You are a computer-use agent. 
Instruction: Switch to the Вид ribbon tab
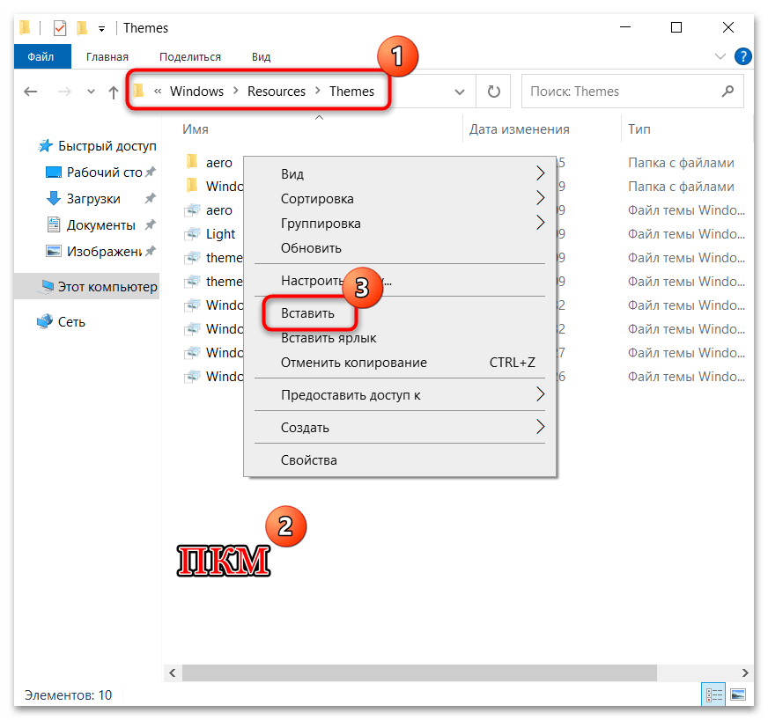261,57
